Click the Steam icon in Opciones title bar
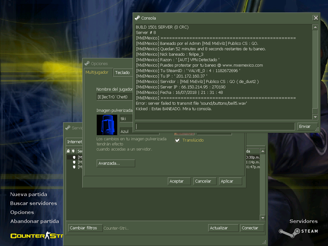 click(87, 63)
